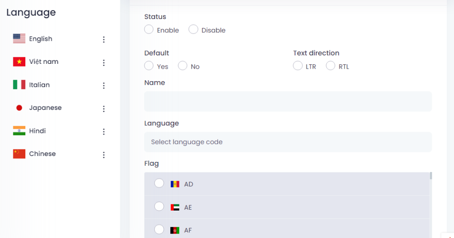The image size is (454, 238).
Task: Choose RTL text direction
Action: tap(331, 66)
